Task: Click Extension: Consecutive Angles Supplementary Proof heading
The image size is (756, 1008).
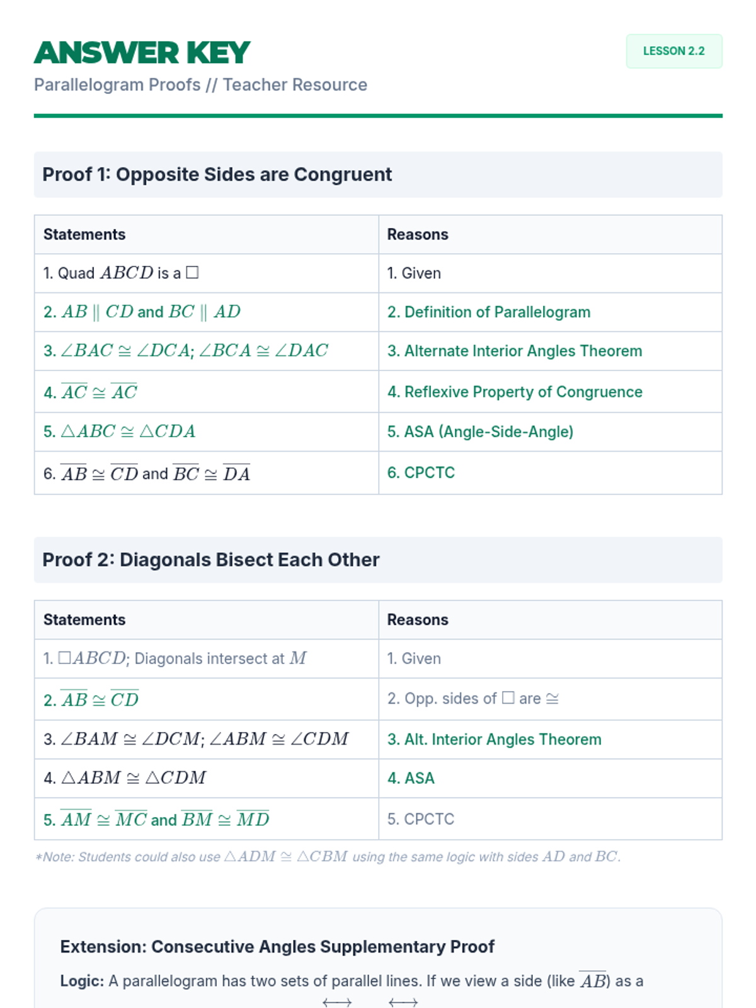Action: point(277,947)
